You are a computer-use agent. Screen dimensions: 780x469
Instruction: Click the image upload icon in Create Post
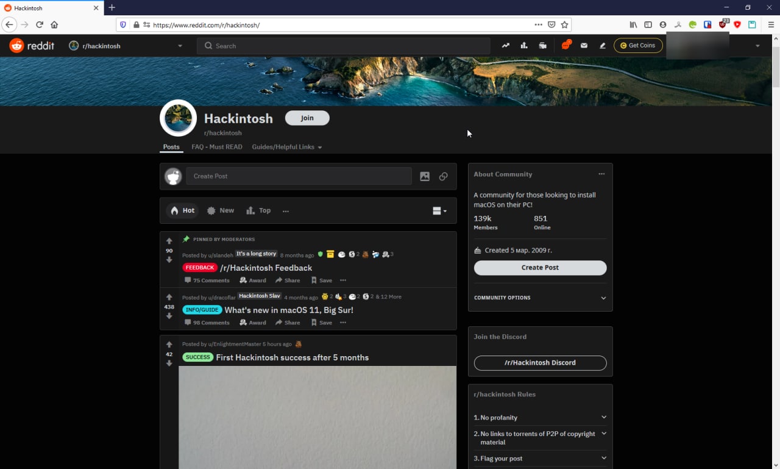425,176
